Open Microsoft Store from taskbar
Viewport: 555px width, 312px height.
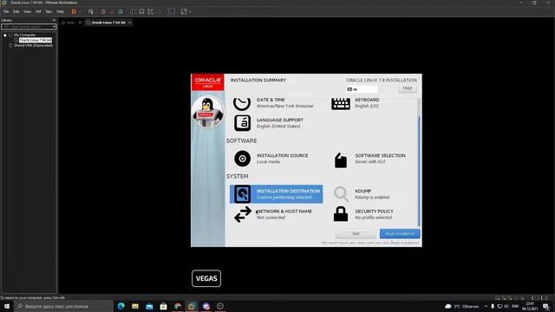click(x=164, y=306)
